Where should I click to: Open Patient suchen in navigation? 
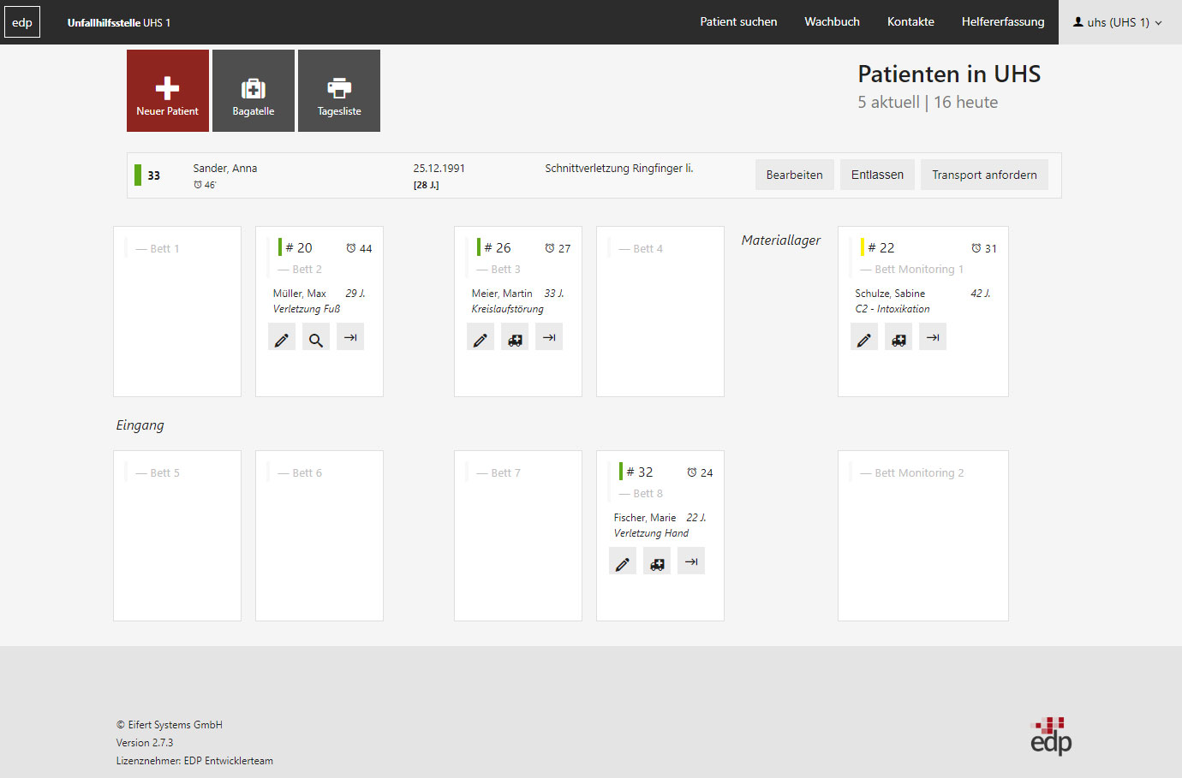pos(738,22)
